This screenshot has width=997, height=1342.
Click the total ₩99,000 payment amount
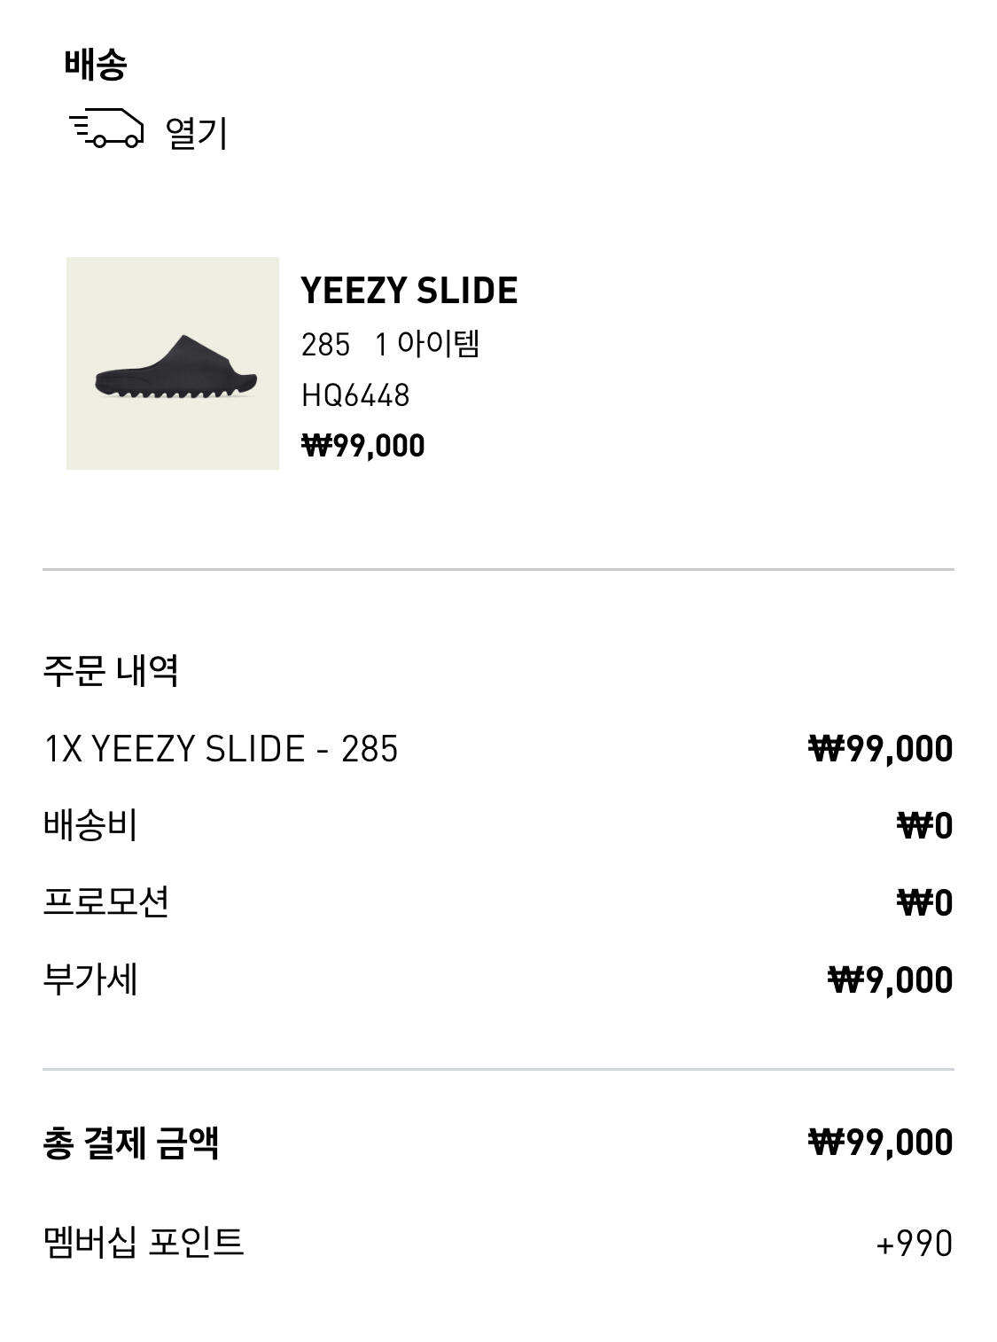880,1143
